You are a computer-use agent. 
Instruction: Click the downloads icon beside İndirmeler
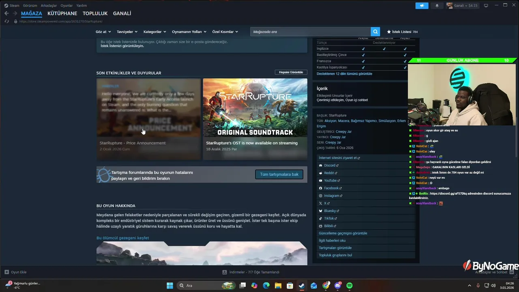225,272
